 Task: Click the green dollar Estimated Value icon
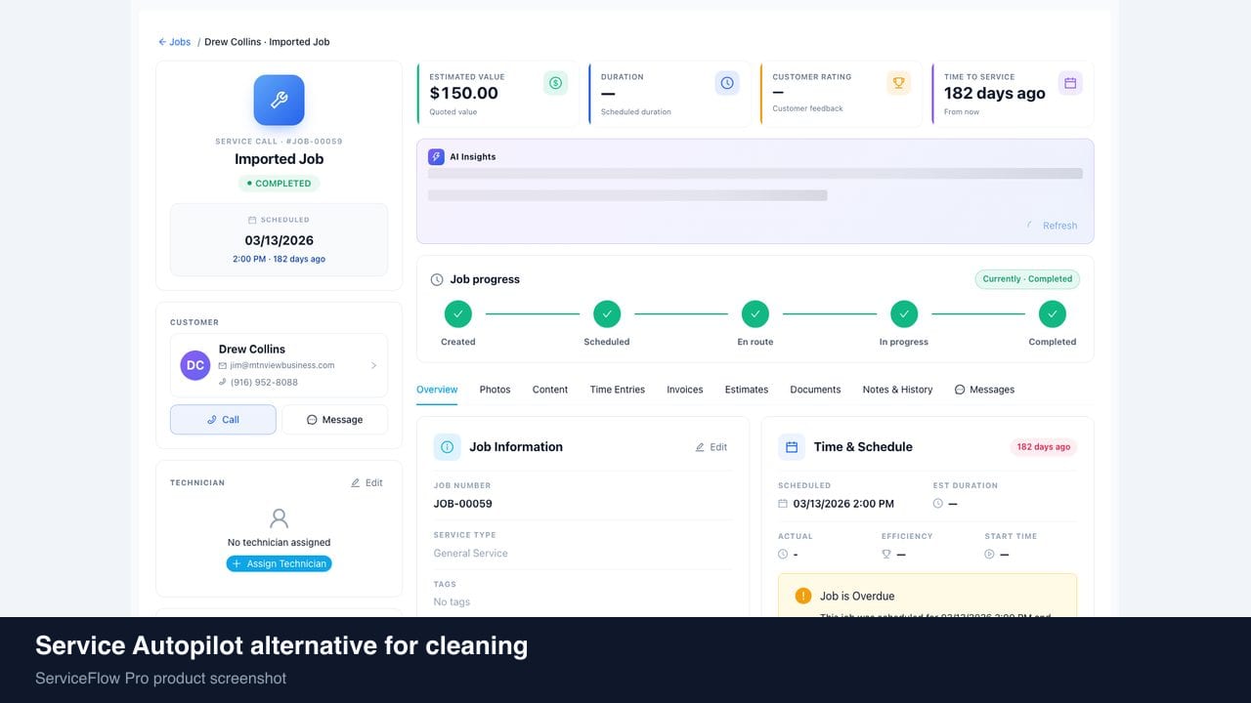pyautogui.click(x=555, y=83)
